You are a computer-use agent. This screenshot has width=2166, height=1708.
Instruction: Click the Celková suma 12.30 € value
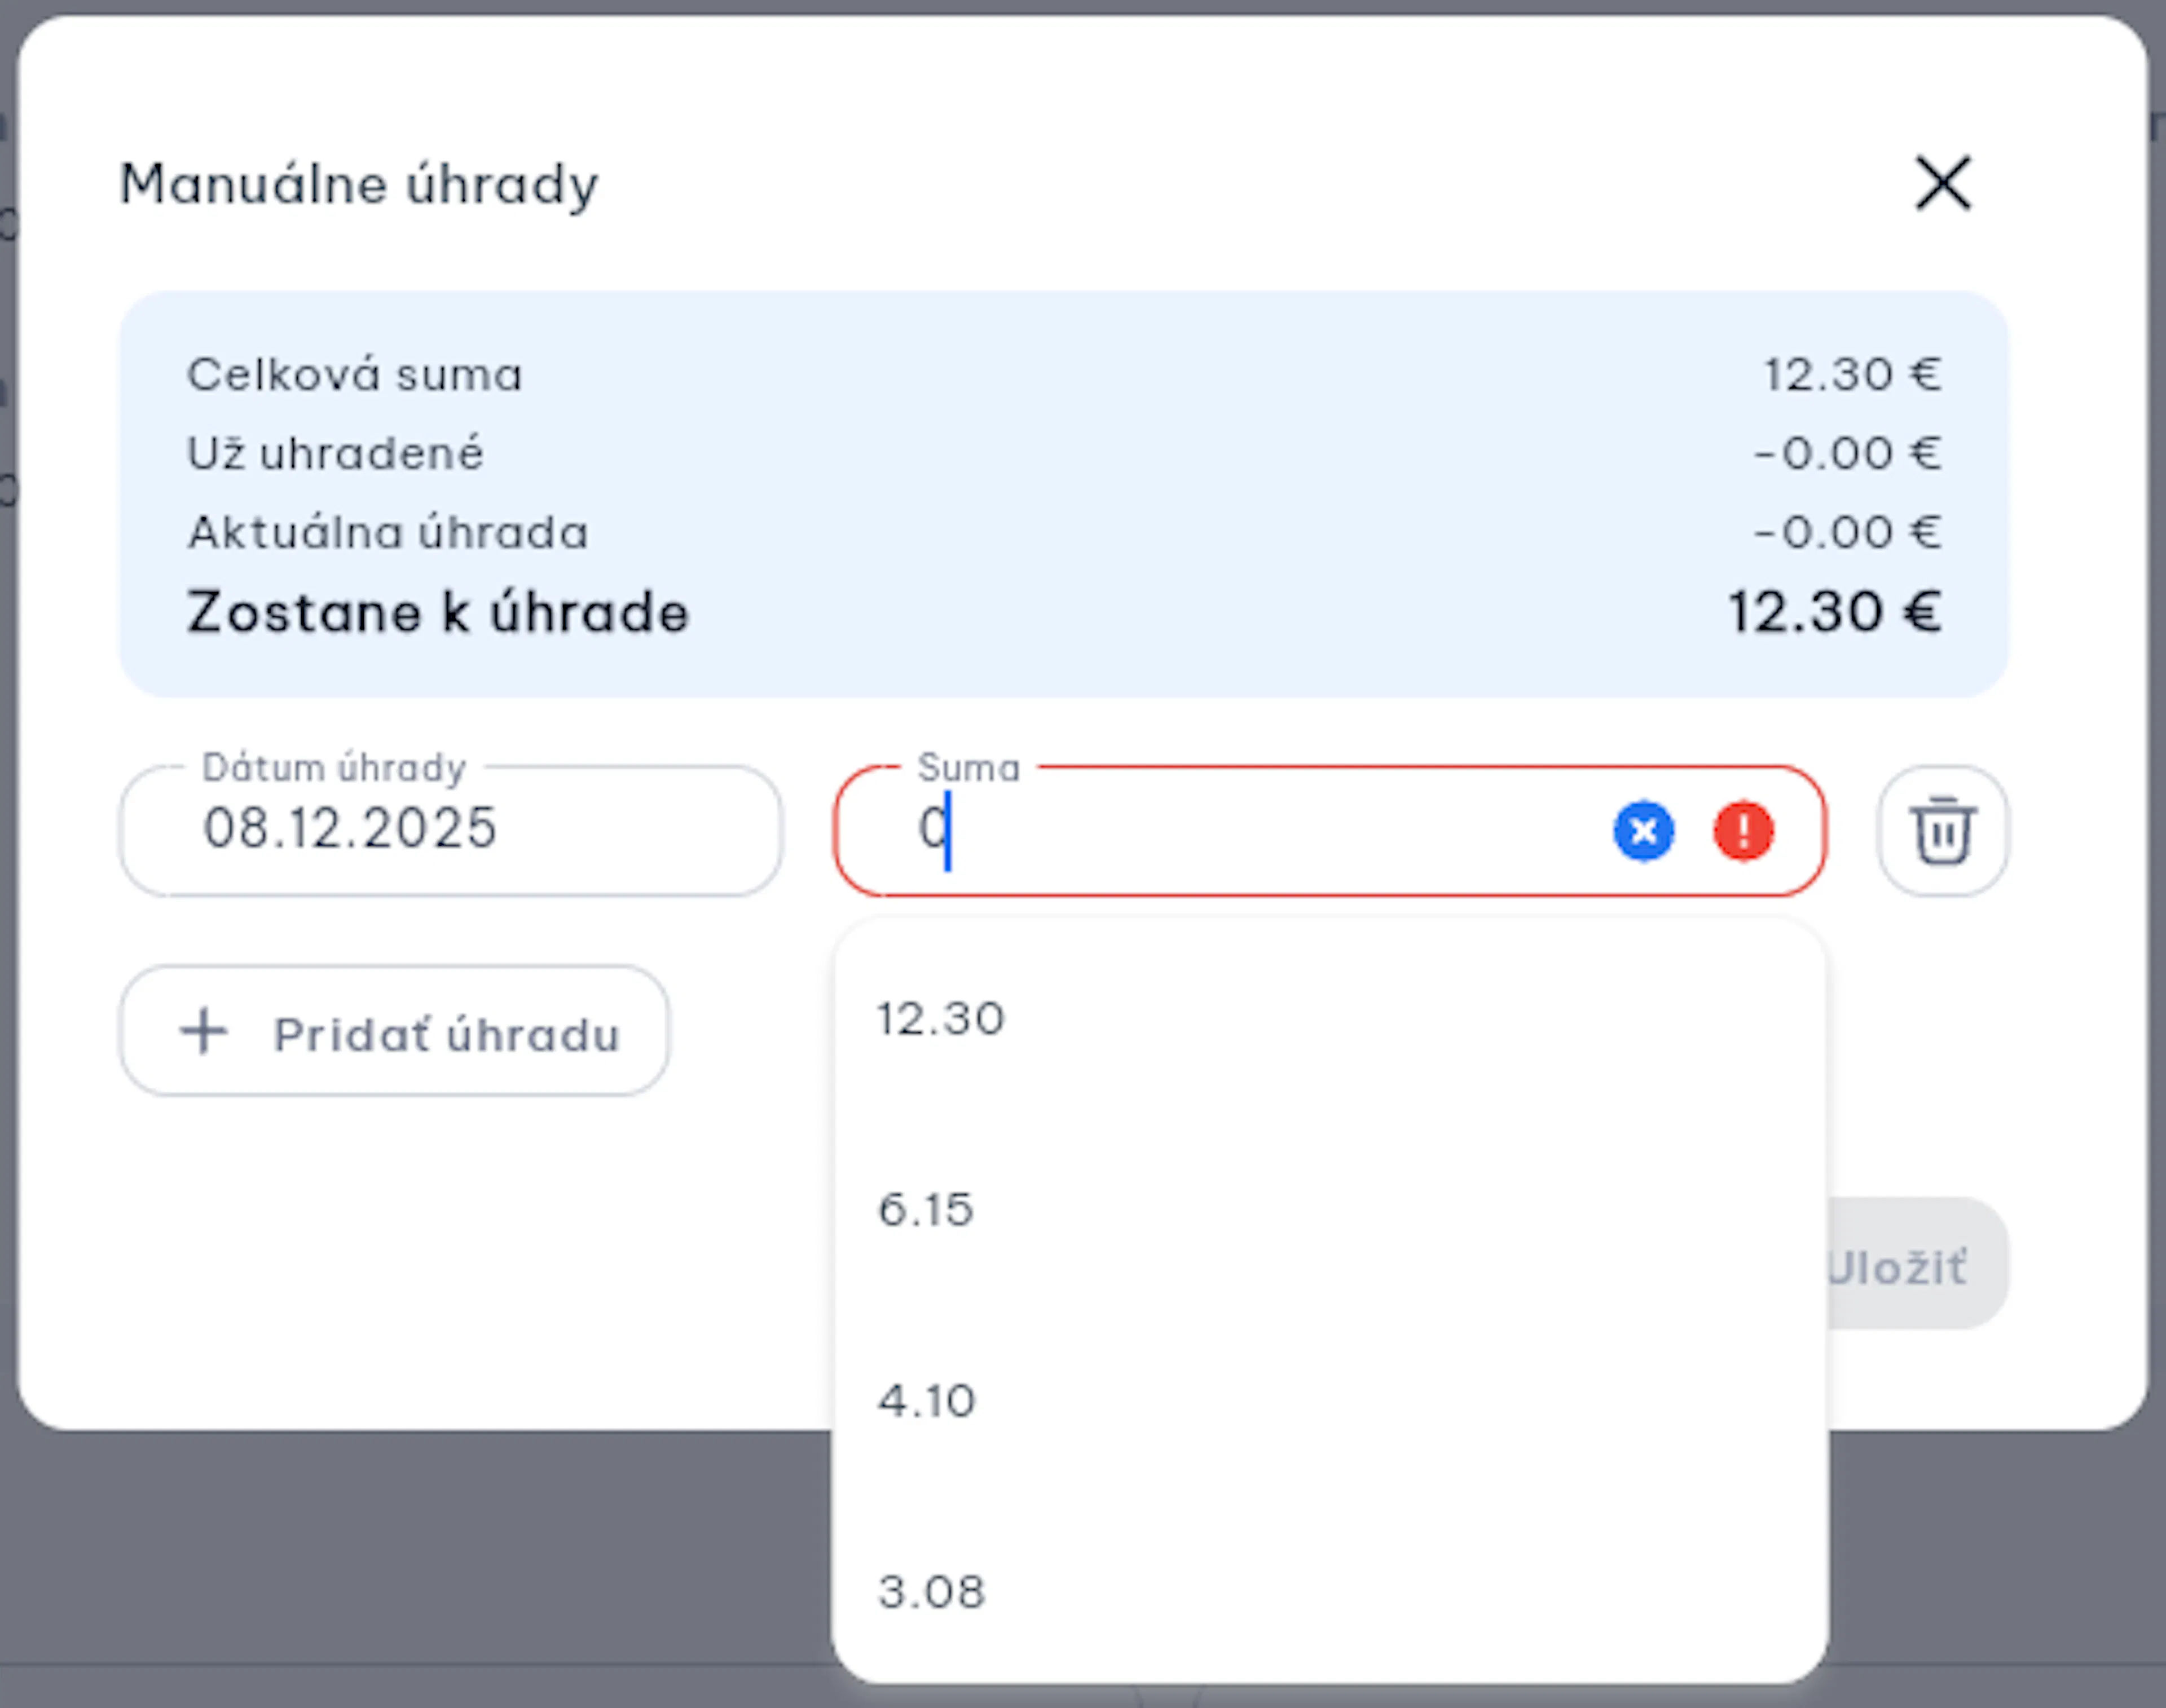tap(1852, 375)
